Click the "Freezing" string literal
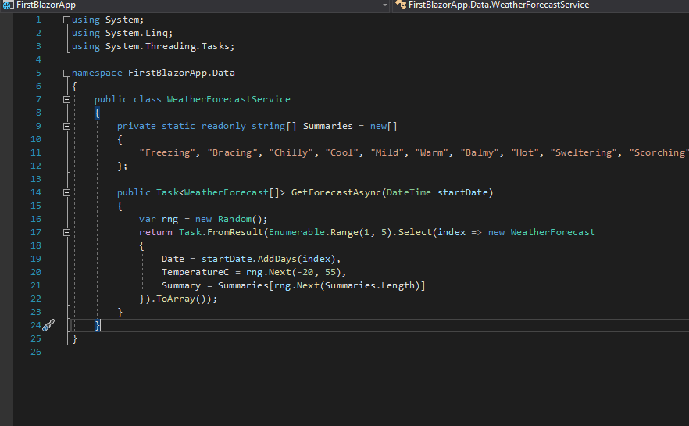 click(x=167, y=152)
